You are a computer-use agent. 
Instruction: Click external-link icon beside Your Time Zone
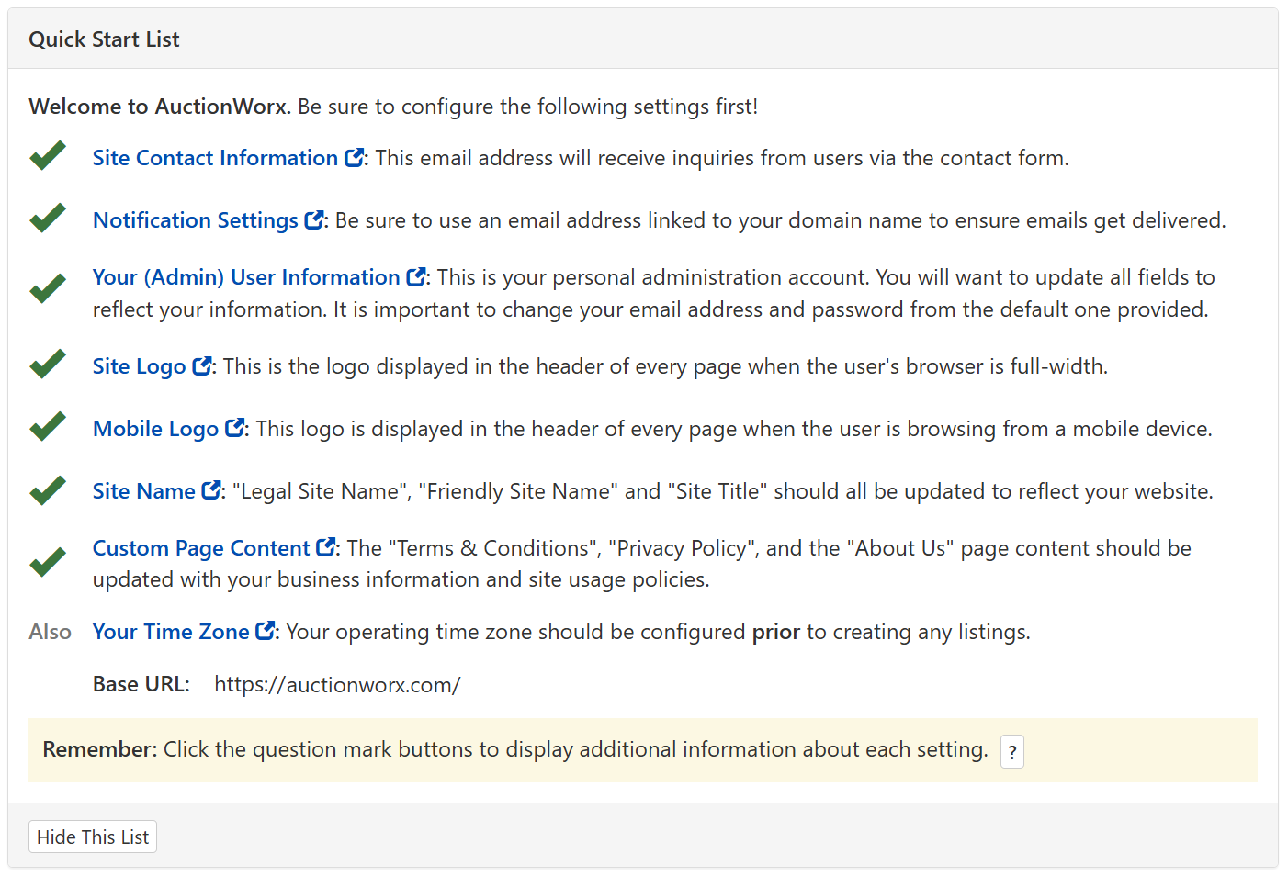point(266,632)
